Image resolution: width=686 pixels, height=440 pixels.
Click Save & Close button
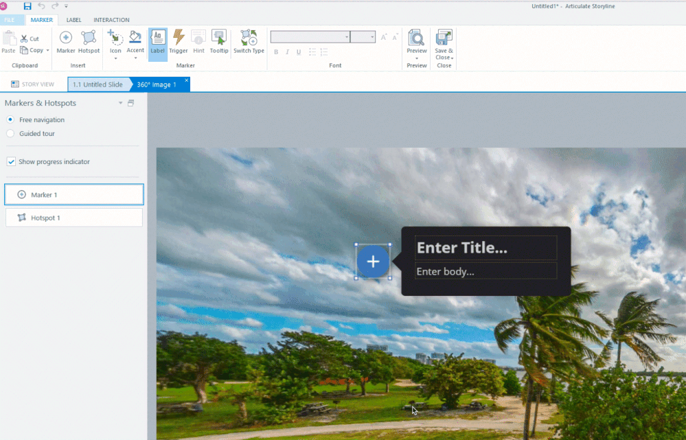pyautogui.click(x=444, y=43)
